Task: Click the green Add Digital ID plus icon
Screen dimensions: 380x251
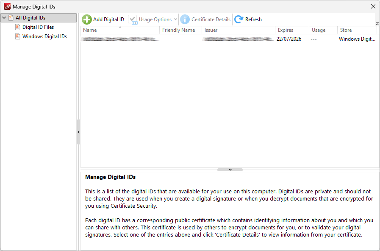Action: point(86,20)
